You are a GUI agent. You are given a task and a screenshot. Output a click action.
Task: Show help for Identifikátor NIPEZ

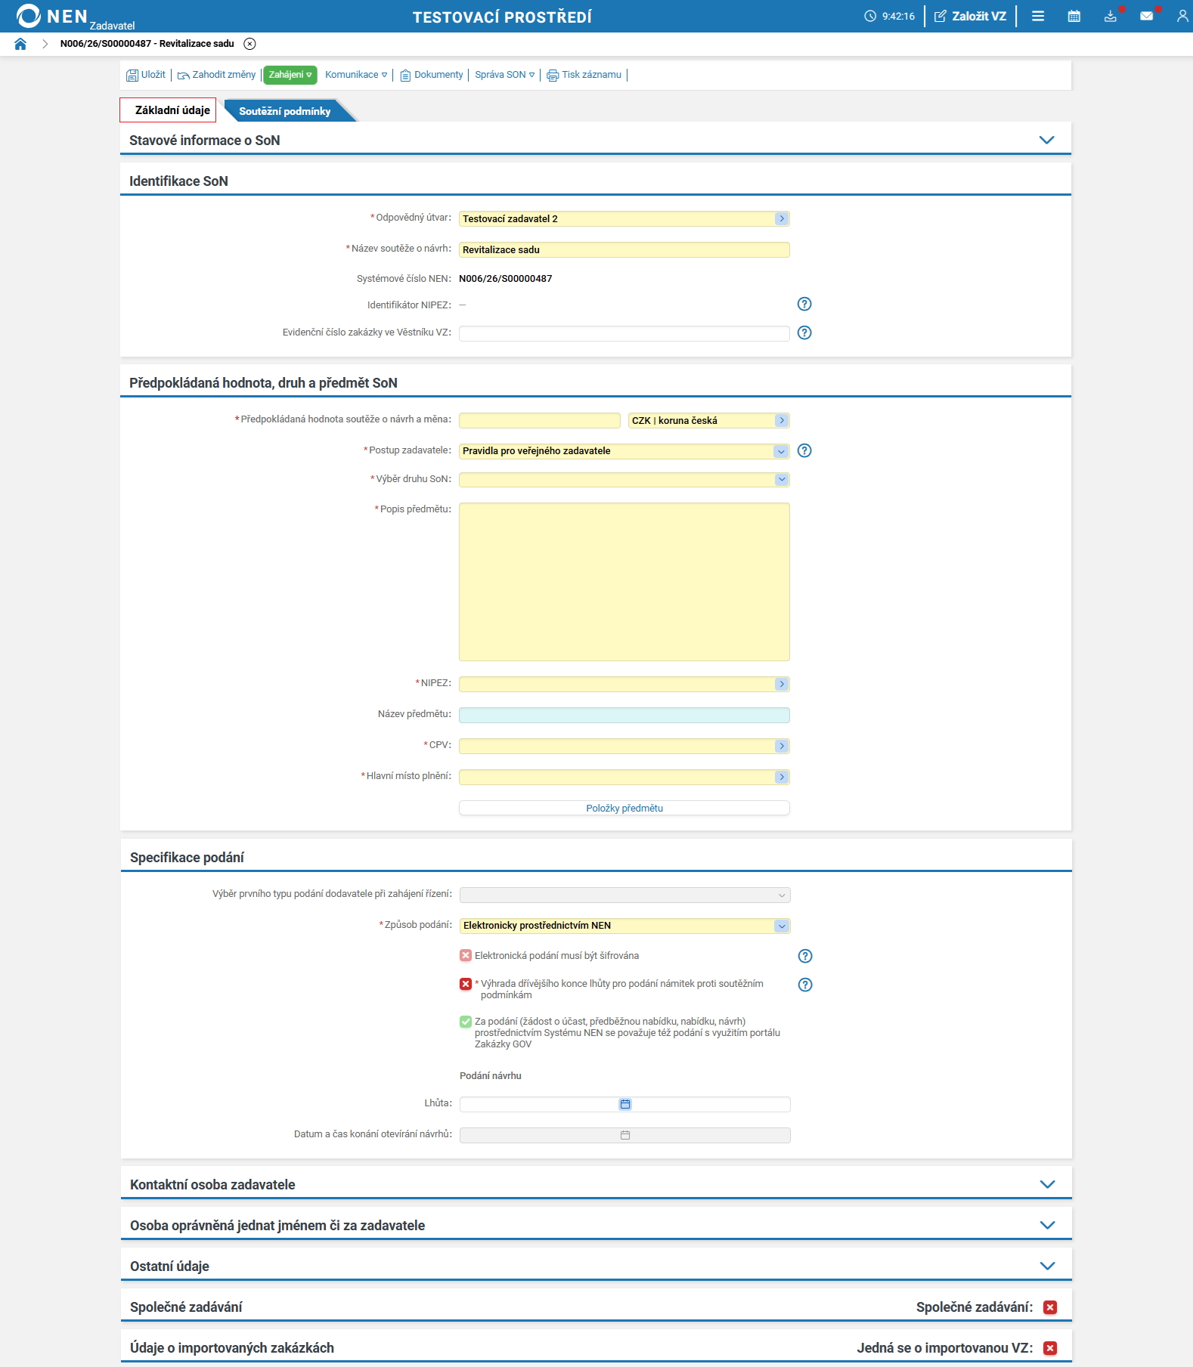(x=804, y=304)
